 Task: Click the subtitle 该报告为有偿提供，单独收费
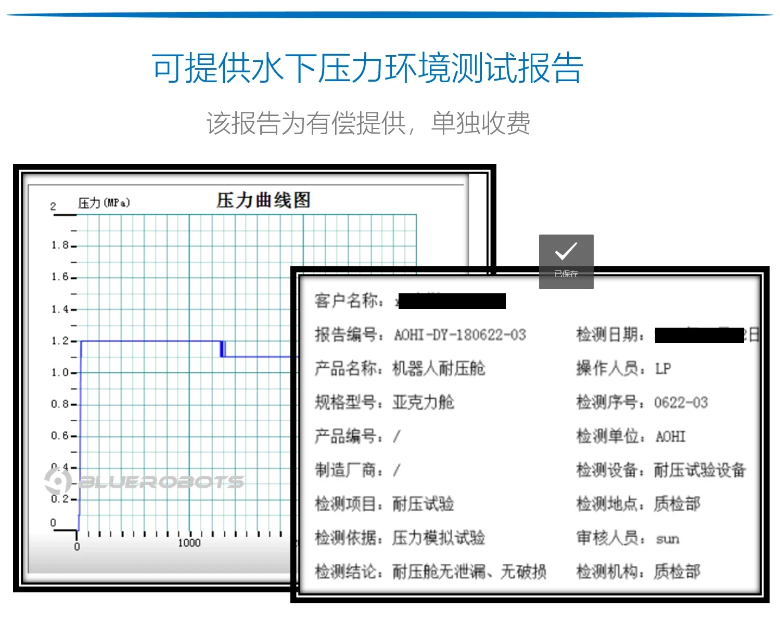point(368,123)
